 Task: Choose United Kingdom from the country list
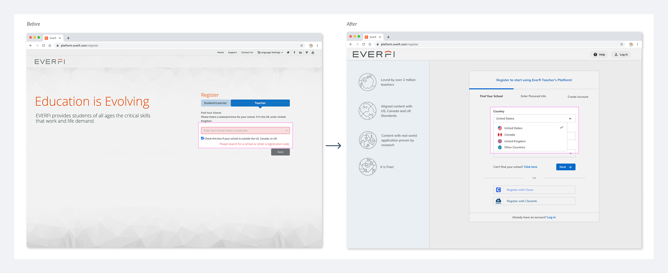click(x=530, y=141)
